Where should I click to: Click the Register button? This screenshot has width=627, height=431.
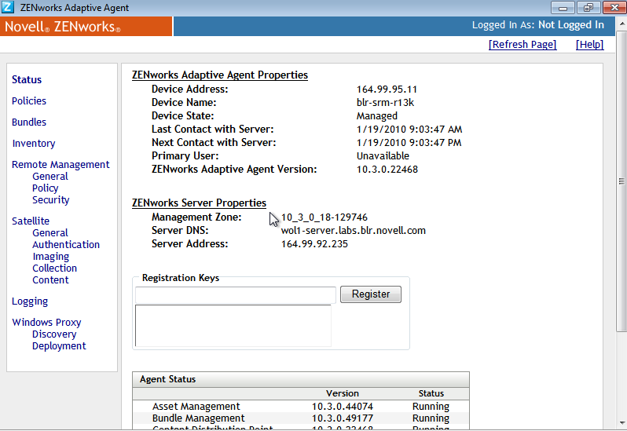(371, 294)
